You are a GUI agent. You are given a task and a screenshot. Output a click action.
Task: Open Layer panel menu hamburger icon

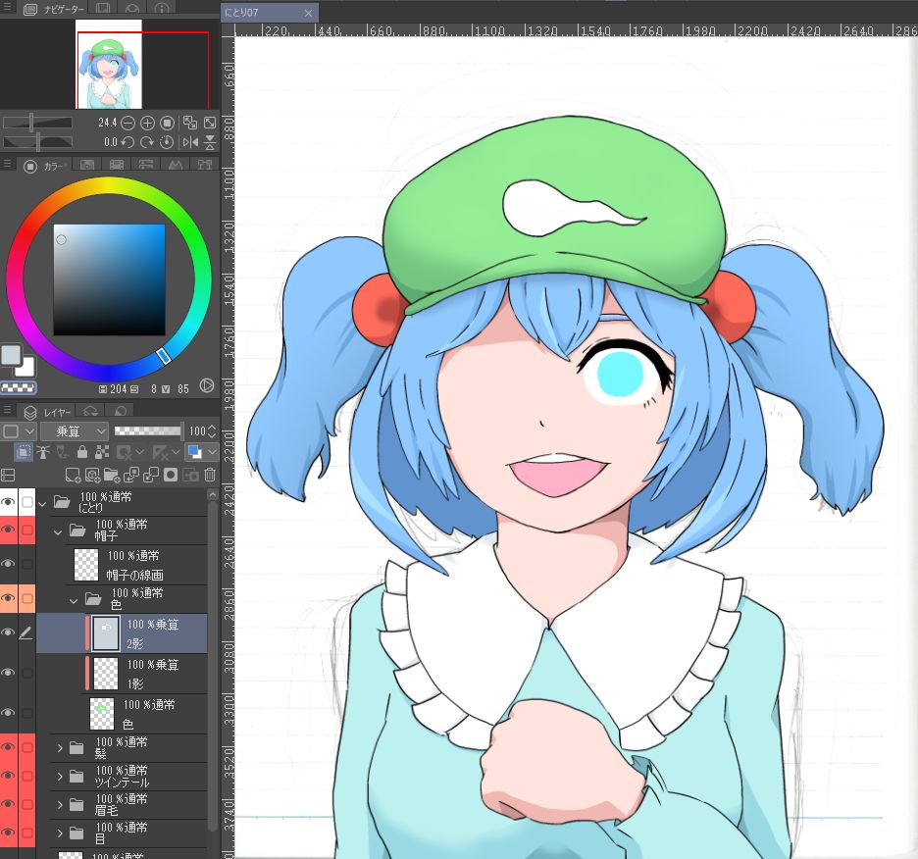coord(7,410)
